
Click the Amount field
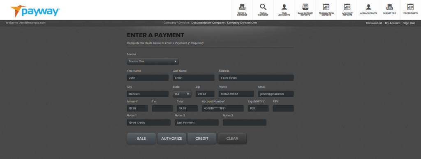pos(137,109)
